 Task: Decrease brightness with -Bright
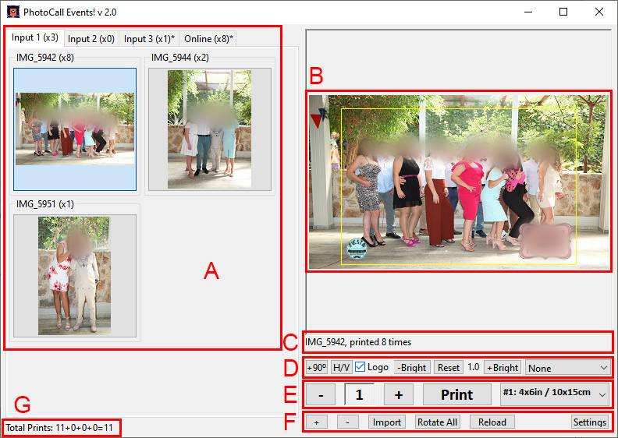(411, 367)
